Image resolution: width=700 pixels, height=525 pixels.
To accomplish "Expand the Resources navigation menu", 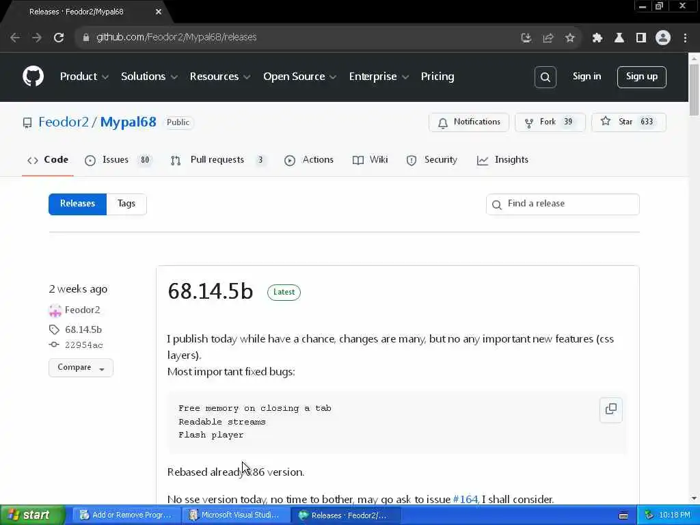I will (220, 77).
